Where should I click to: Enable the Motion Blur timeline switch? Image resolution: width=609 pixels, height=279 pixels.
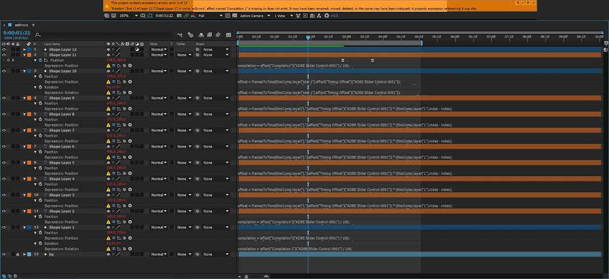click(218, 34)
